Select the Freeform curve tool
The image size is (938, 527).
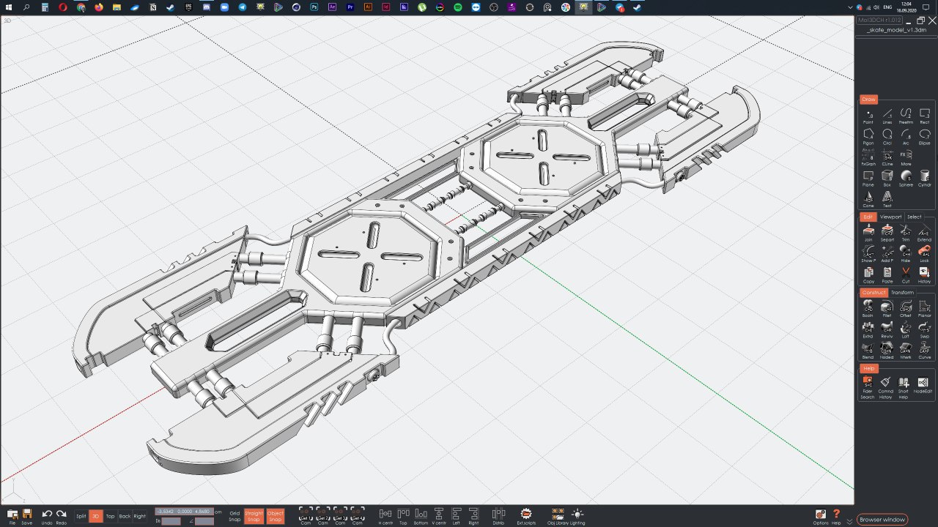click(x=906, y=116)
